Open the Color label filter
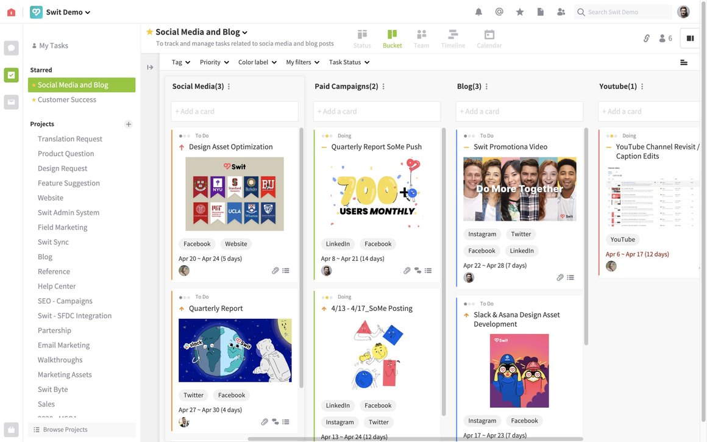The width and height of the screenshot is (707, 442). (x=257, y=62)
